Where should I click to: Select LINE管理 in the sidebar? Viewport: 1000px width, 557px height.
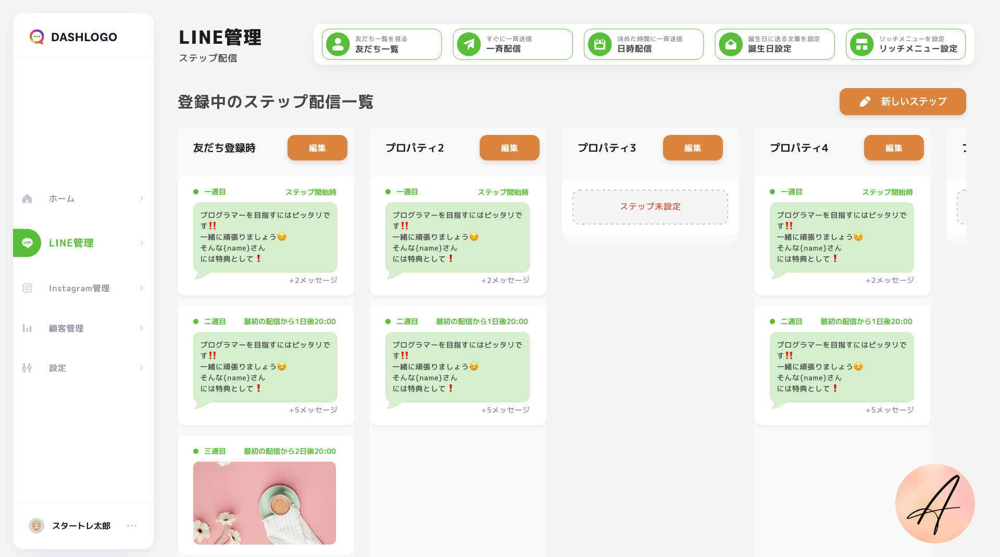click(83, 243)
